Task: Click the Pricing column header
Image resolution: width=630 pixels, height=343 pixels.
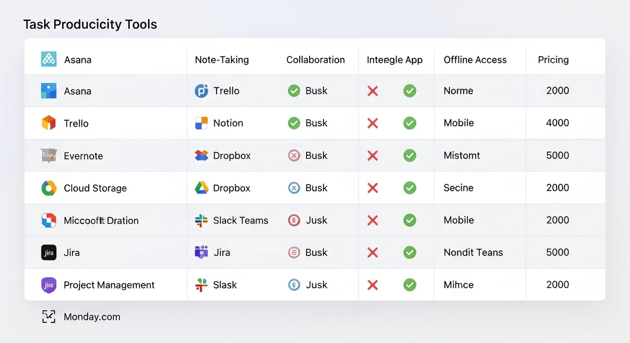Action: (553, 60)
